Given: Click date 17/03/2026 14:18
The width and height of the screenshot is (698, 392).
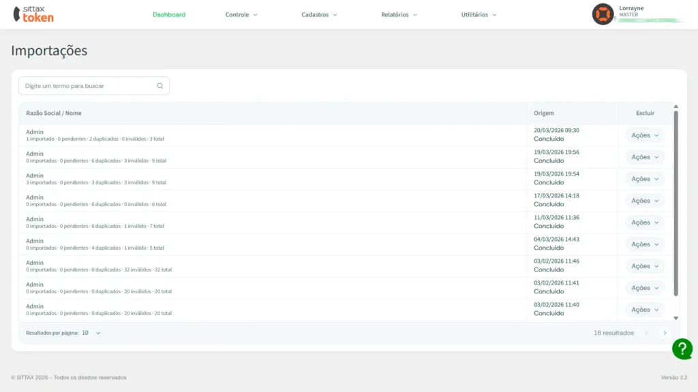Looking at the screenshot, I should (556, 195).
